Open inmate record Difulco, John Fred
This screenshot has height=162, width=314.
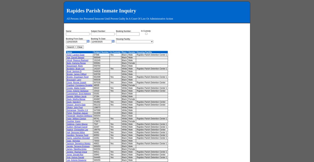click(x=75, y=107)
